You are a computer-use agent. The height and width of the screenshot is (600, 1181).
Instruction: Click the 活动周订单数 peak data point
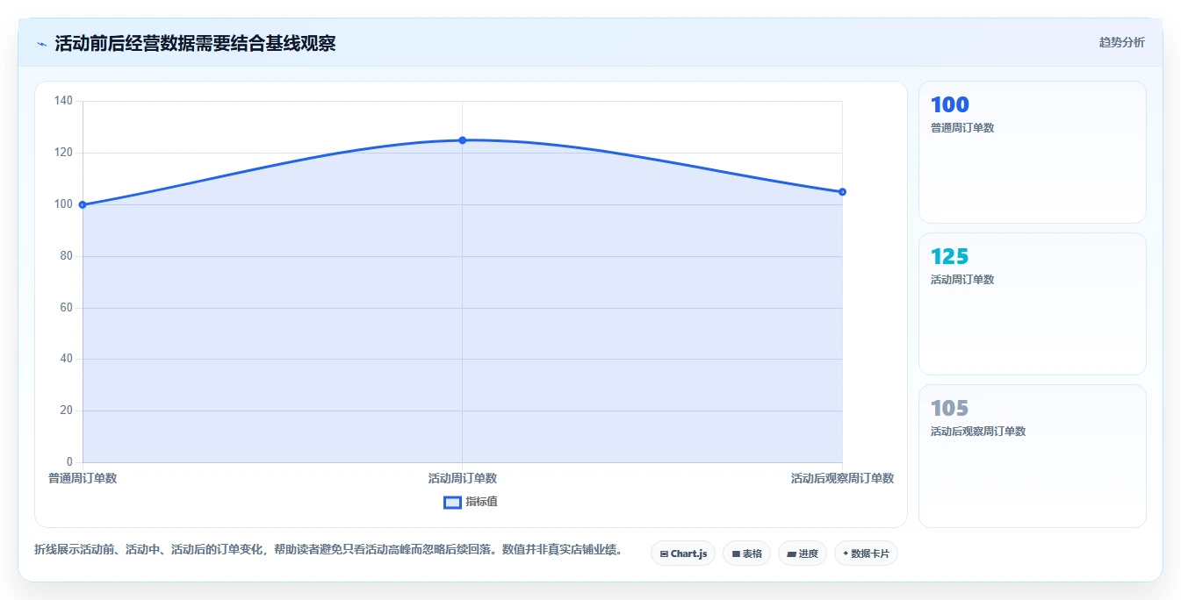pyautogui.click(x=463, y=140)
